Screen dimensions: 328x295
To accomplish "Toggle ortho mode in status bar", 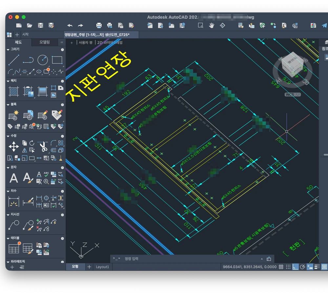I will (296, 267).
